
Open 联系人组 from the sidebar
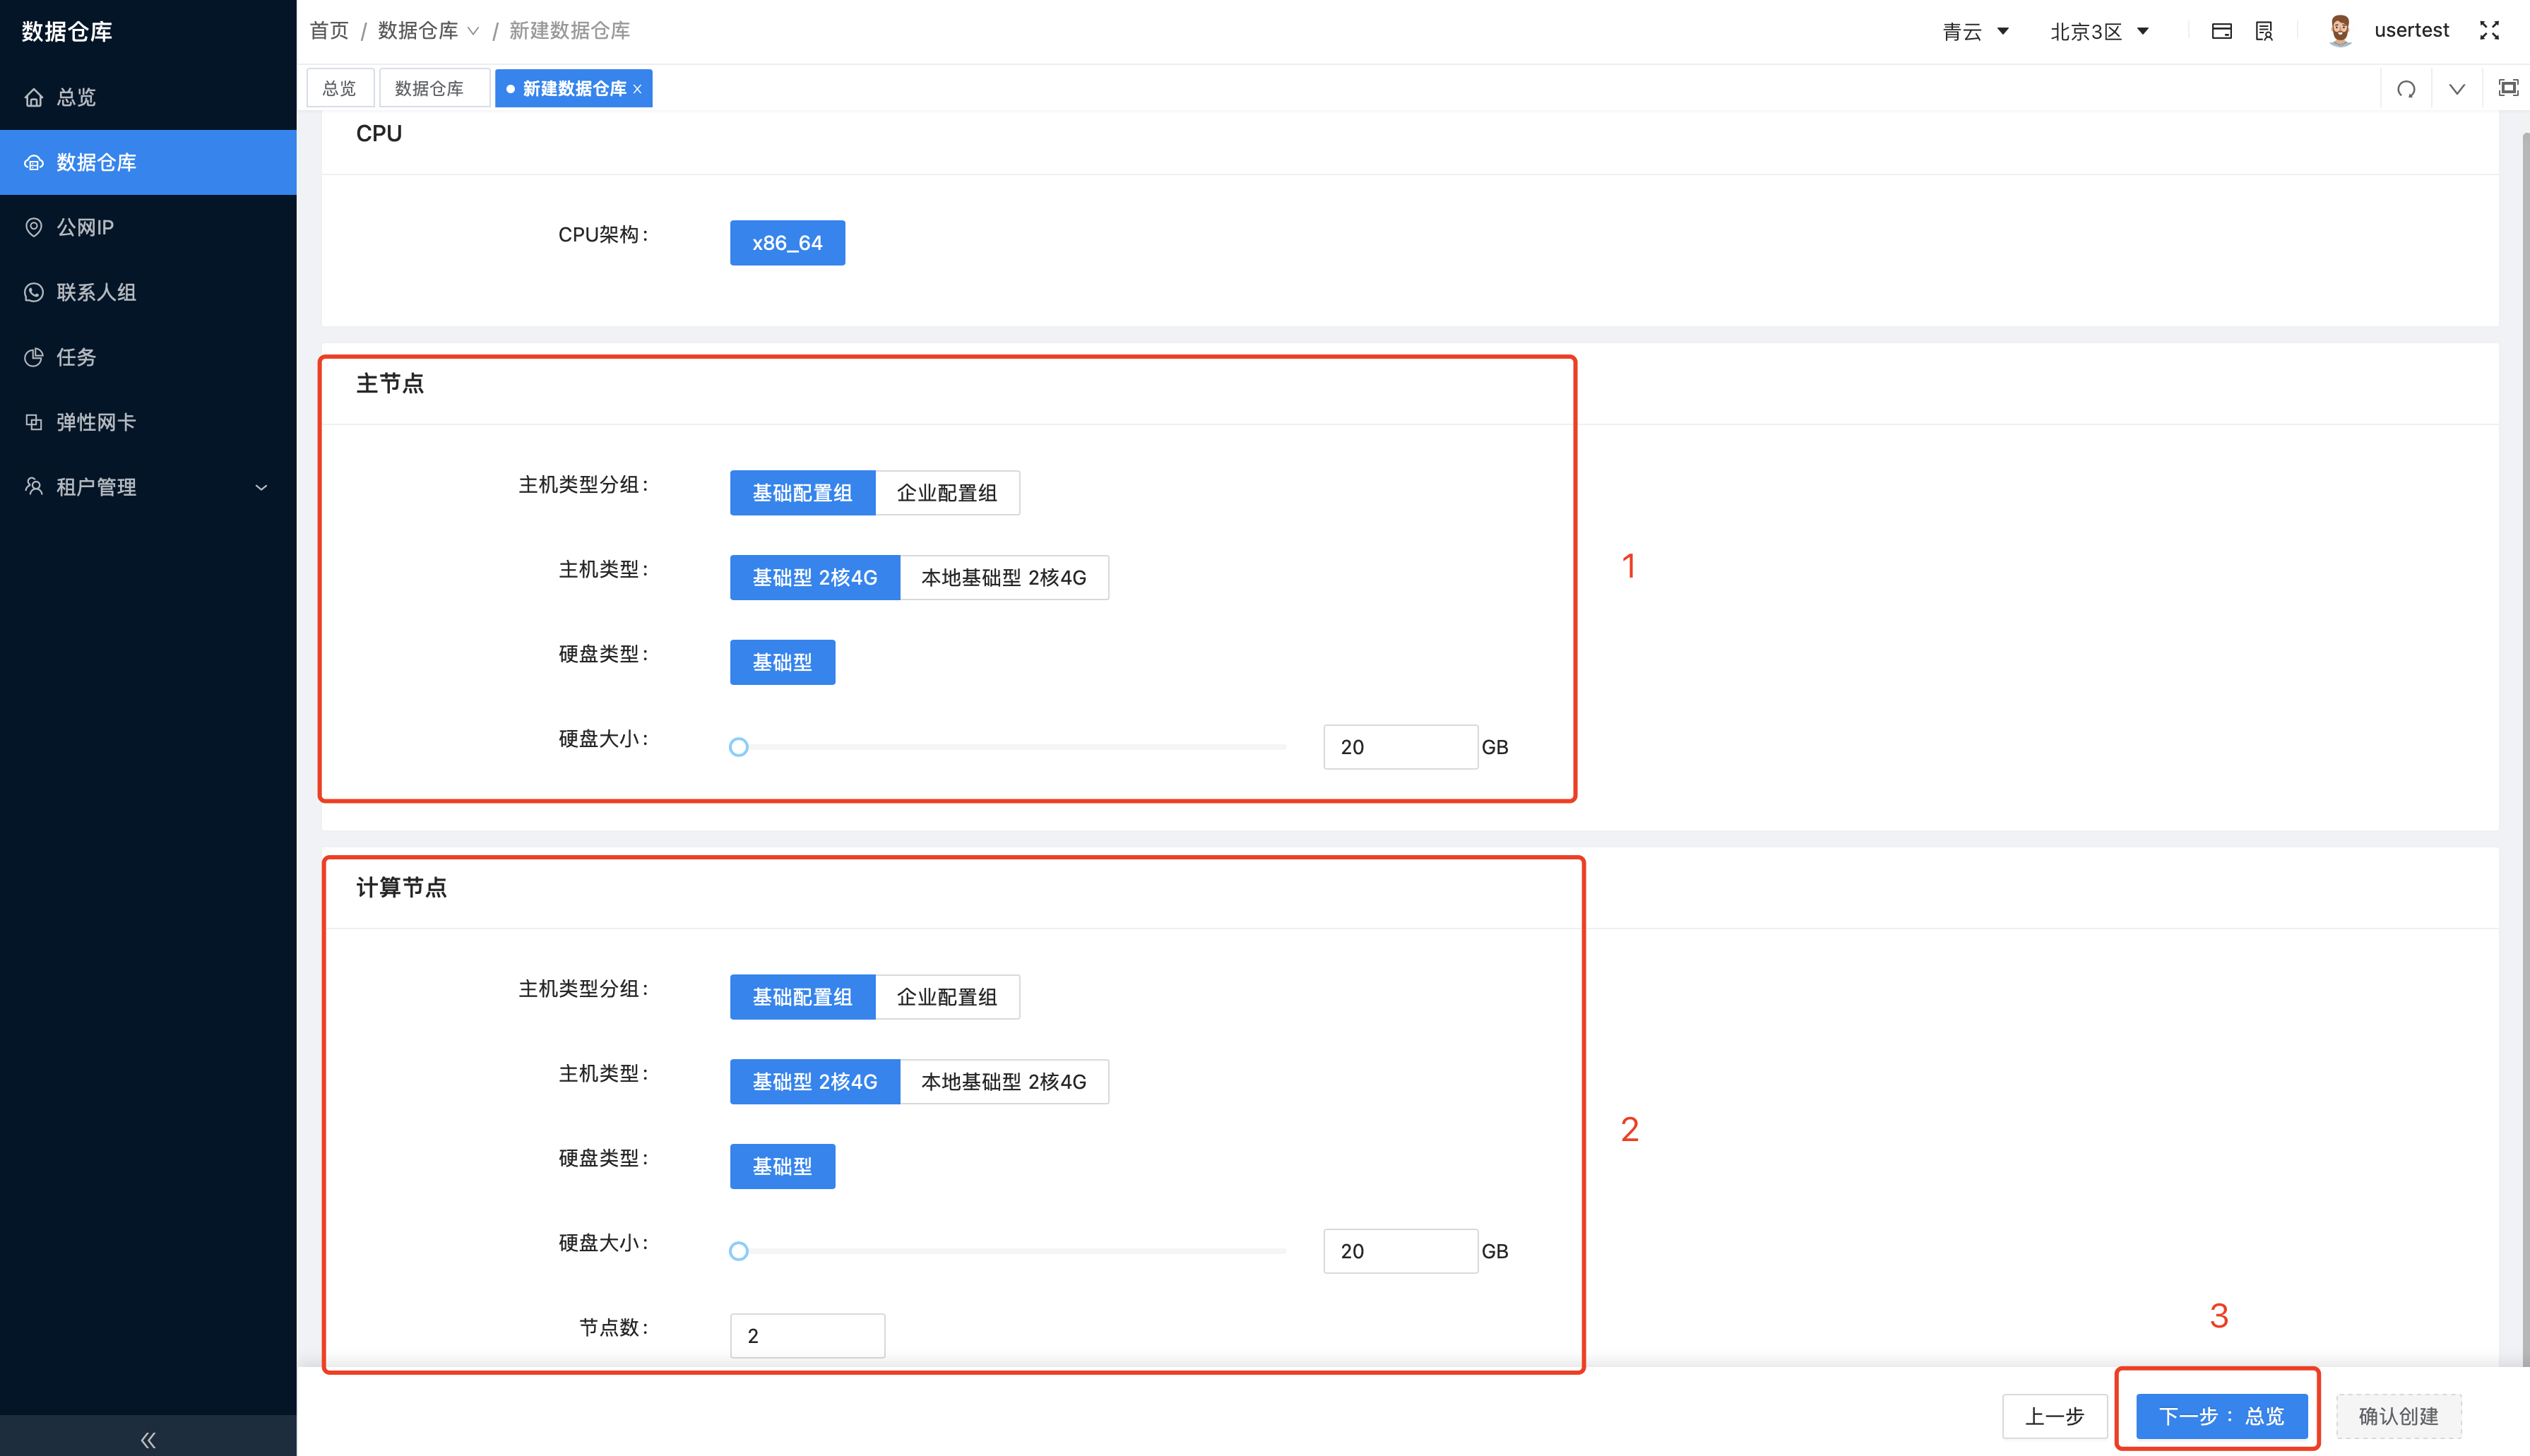click(95, 292)
